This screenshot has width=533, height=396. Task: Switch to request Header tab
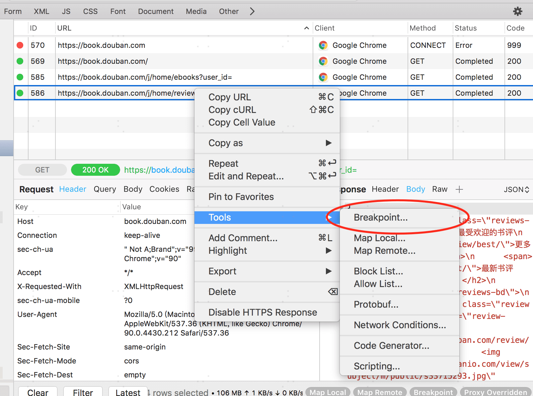point(73,189)
